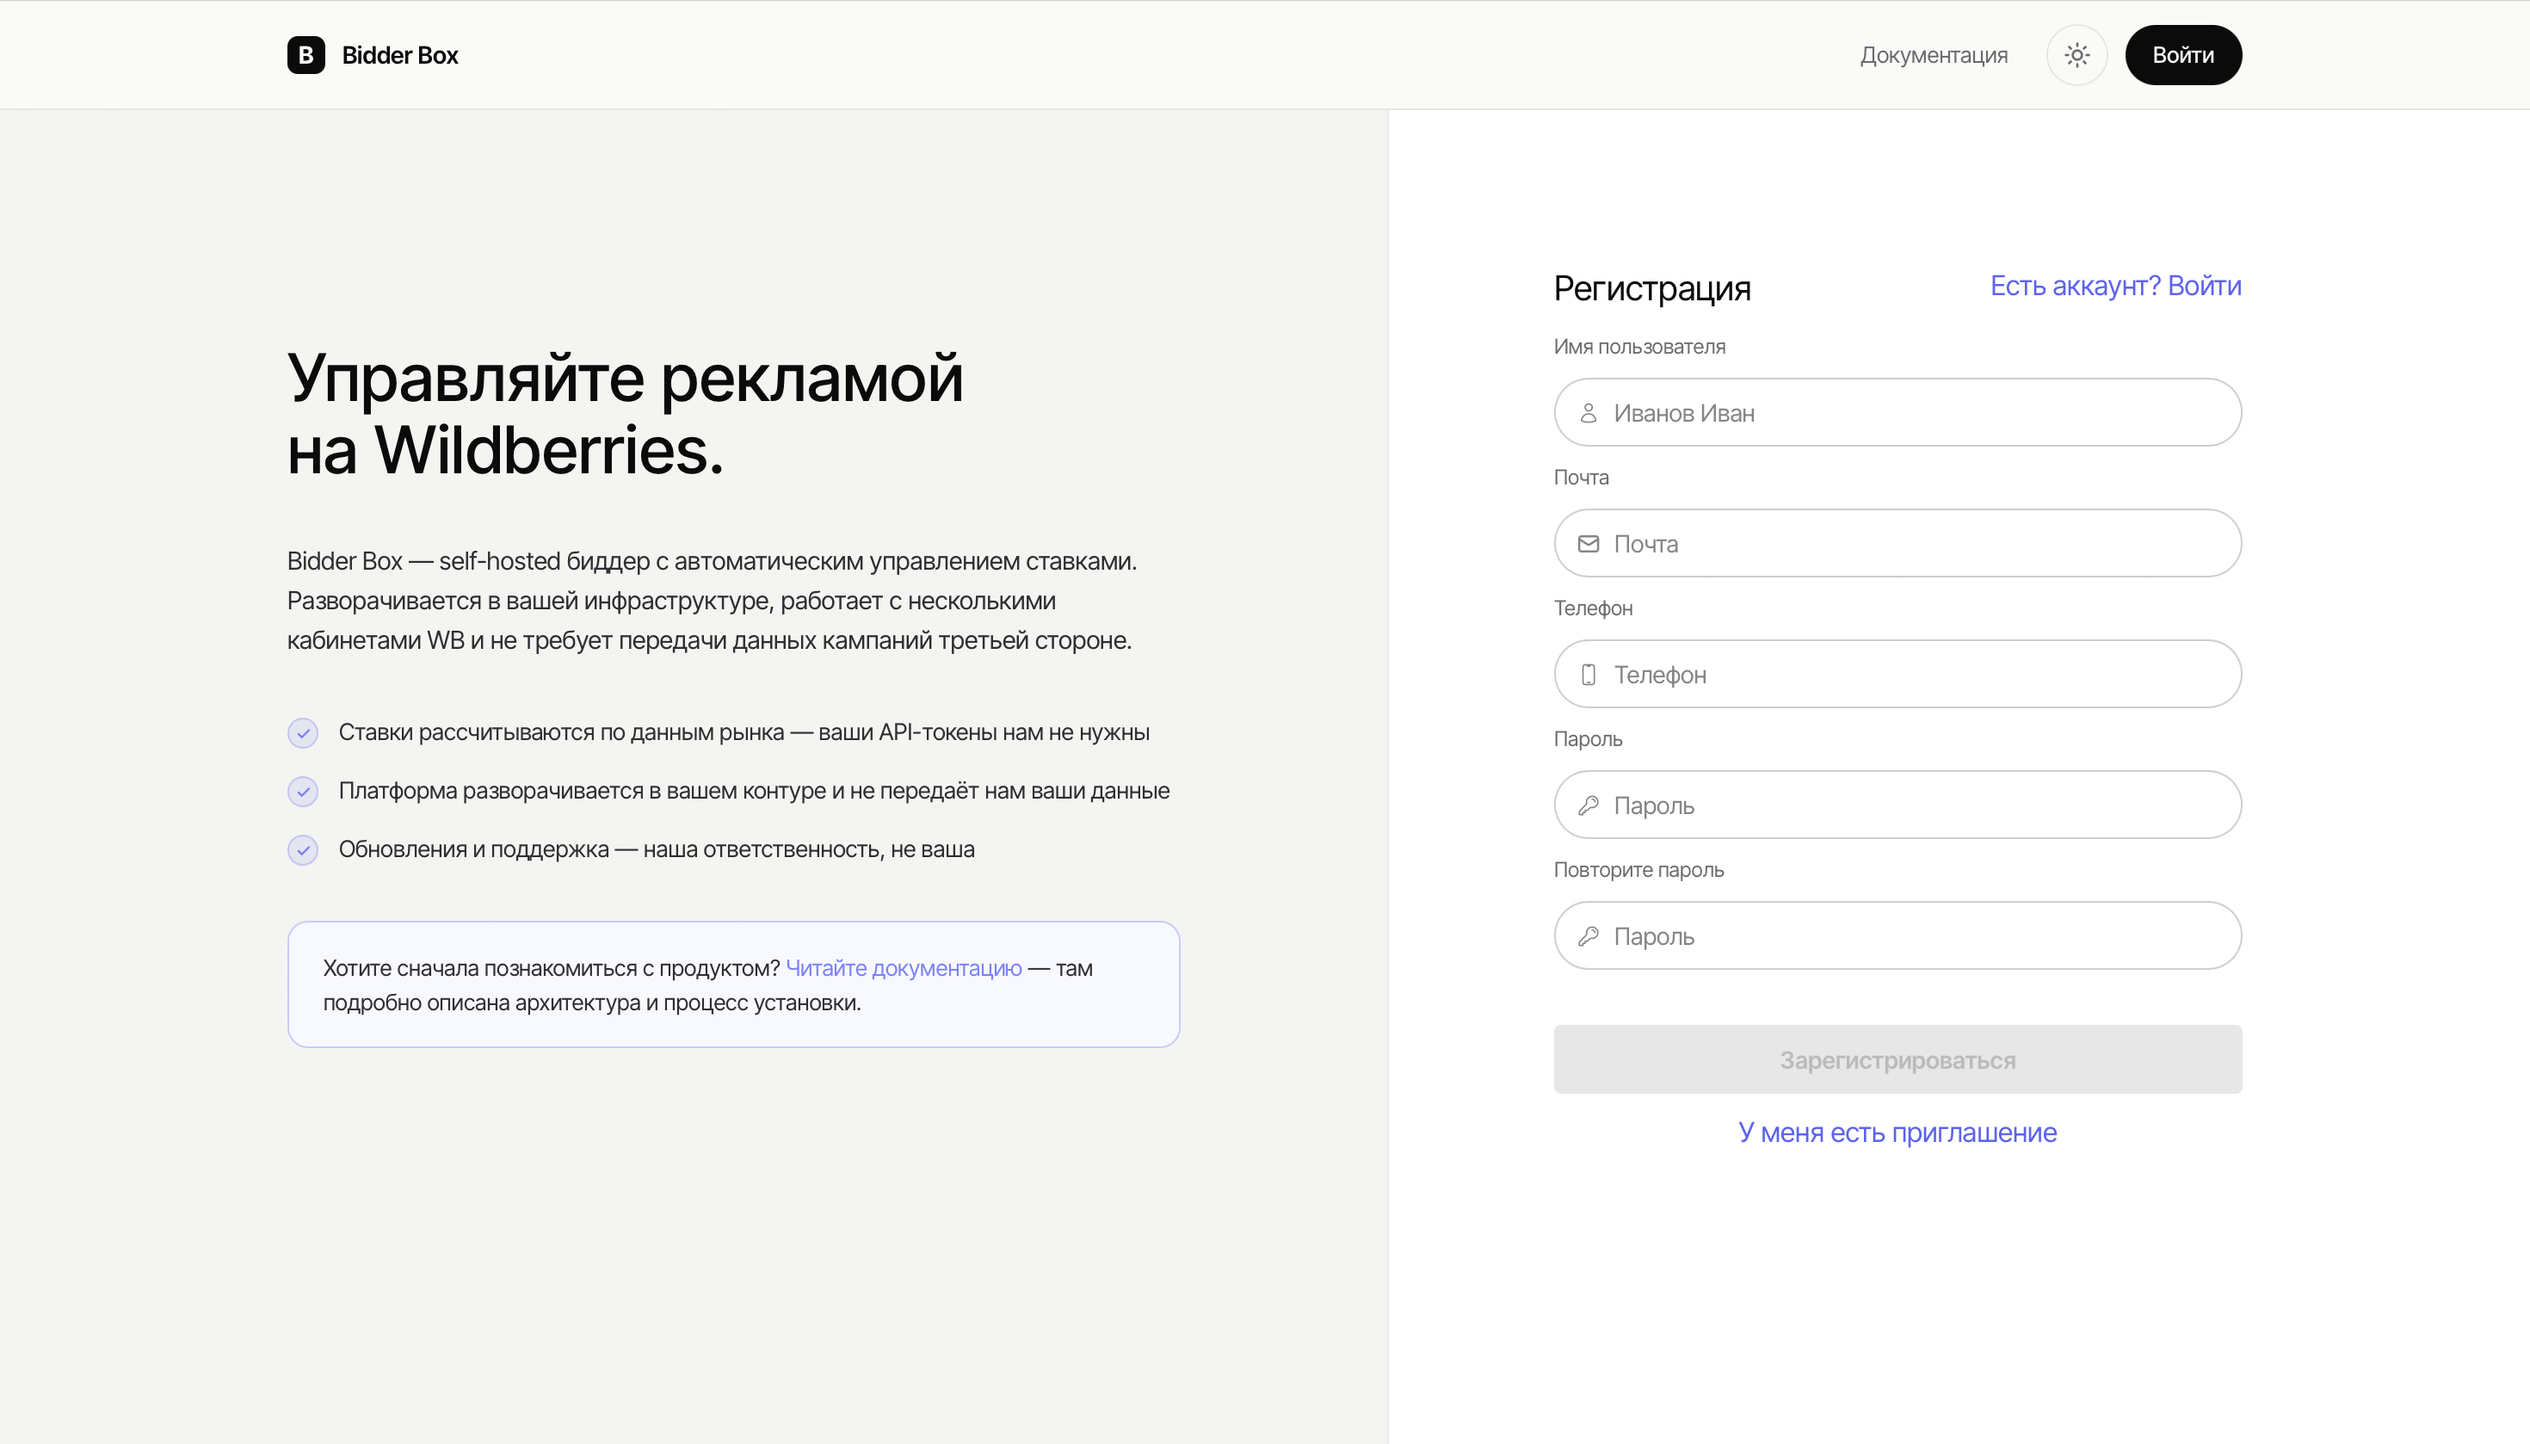
Task: Click the Повторите пароль label
Action: [1638, 870]
